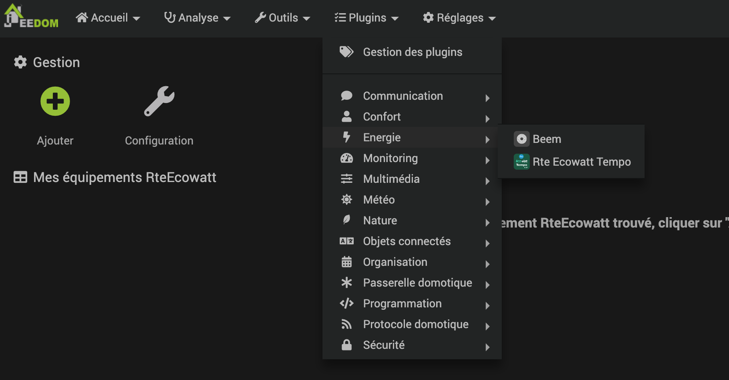The image size is (729, 380).
Task: Click the Communication speech bubble icon
Action: pyautogui.click(x=346, y=96)
